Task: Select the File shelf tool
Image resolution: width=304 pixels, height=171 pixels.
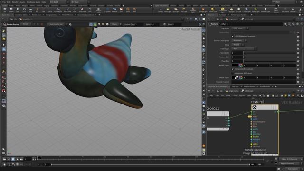Action: (121, 9)
